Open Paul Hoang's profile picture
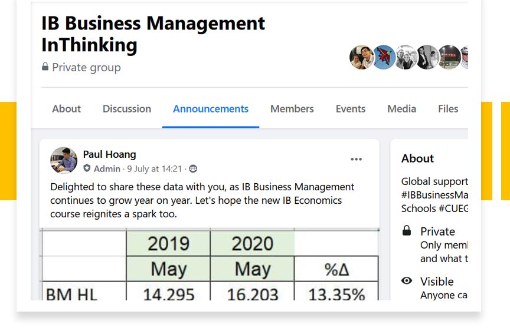The height and width of the screenshot is (331, 510). [64, 160]
